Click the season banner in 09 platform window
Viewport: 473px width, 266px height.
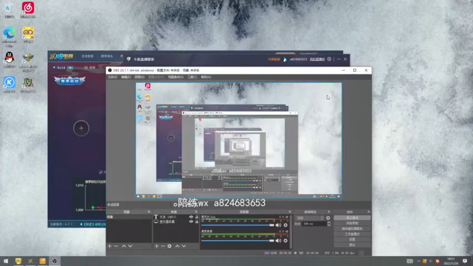70,80
